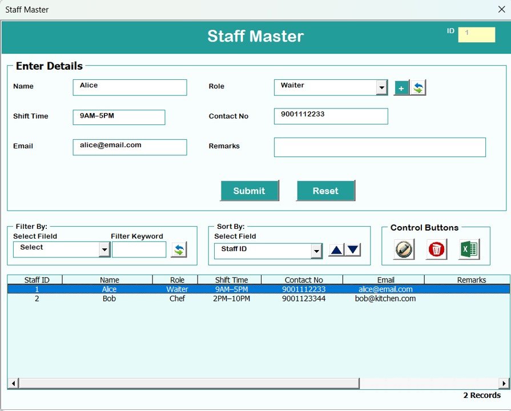Click the Shift Time column header
Image resolution: width=511 pixels, height=411 pixels.
(x=230, y=280)
